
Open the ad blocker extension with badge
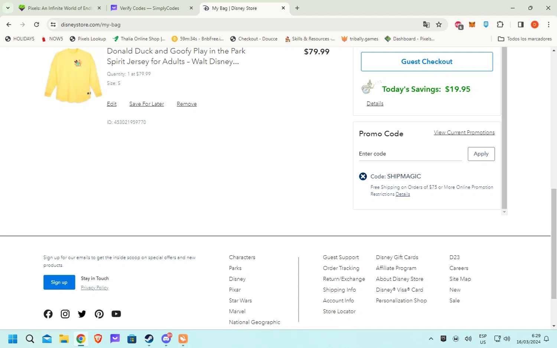pyautogui.click(x=459, y=25)
